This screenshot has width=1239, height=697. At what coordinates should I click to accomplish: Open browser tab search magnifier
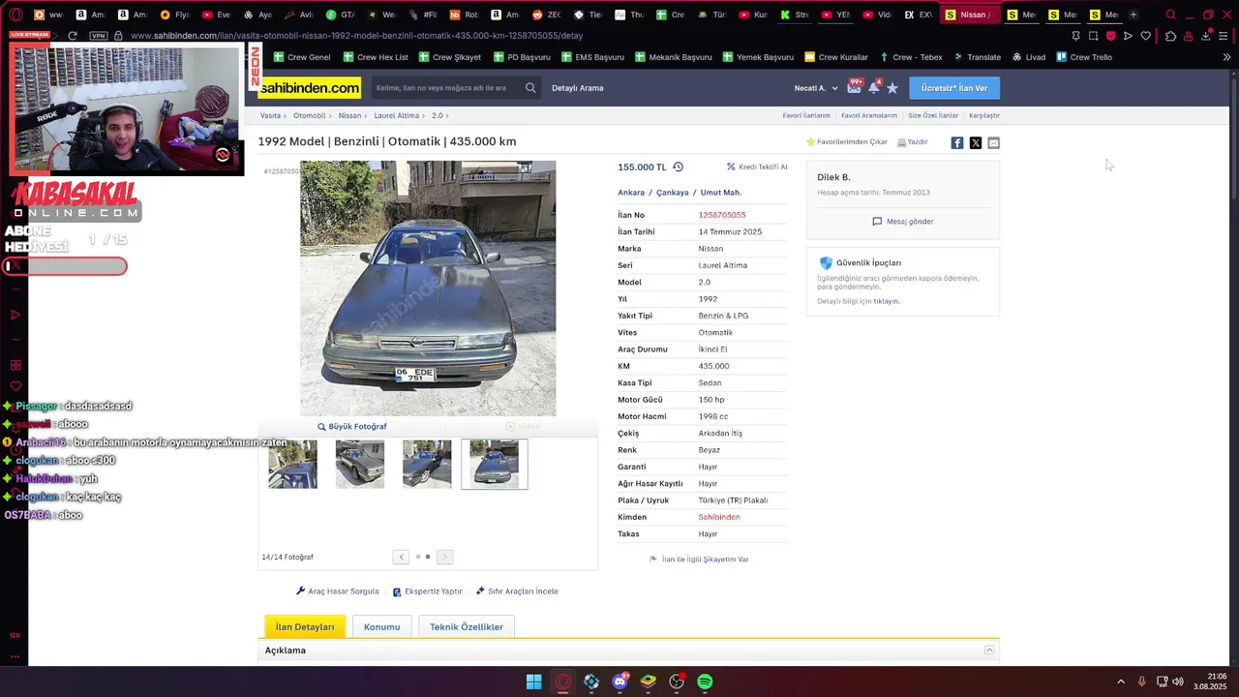pos(1170,15)
